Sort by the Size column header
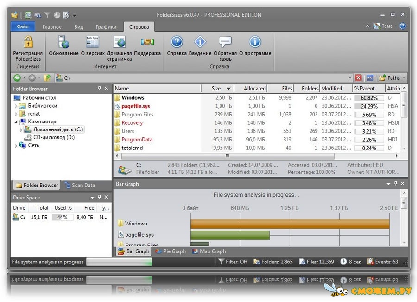 [218, 88]
